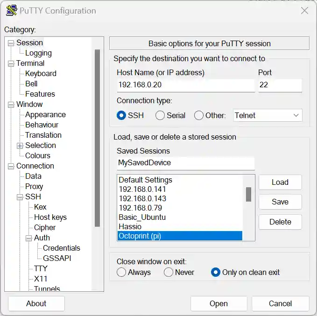The image size is (317, 316).
Task: Collapse the Auth tree node
Action: pos(28,238)
